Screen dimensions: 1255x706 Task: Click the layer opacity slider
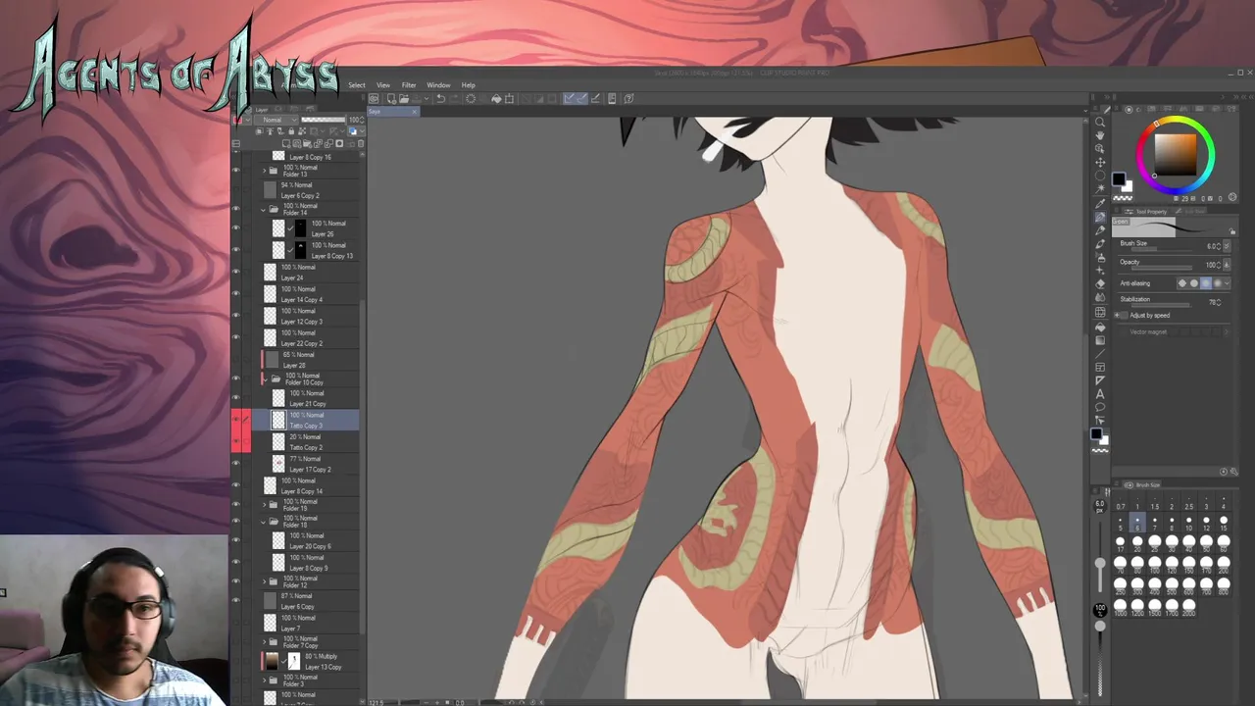point(324,120)
